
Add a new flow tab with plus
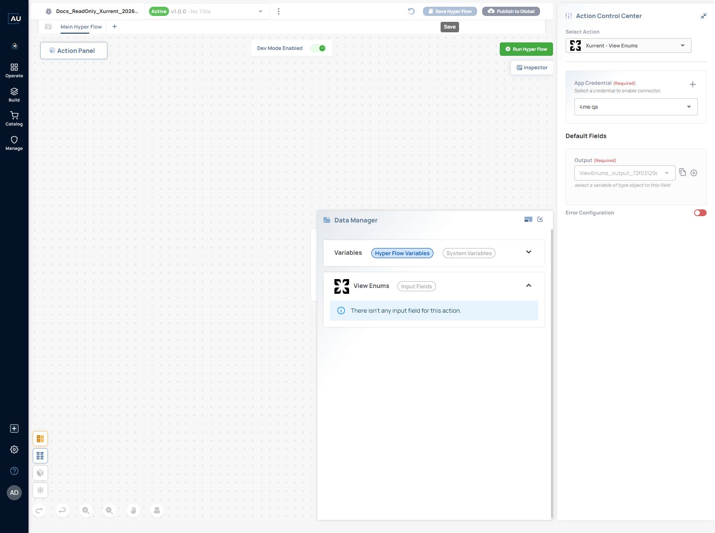coord(115,26)
